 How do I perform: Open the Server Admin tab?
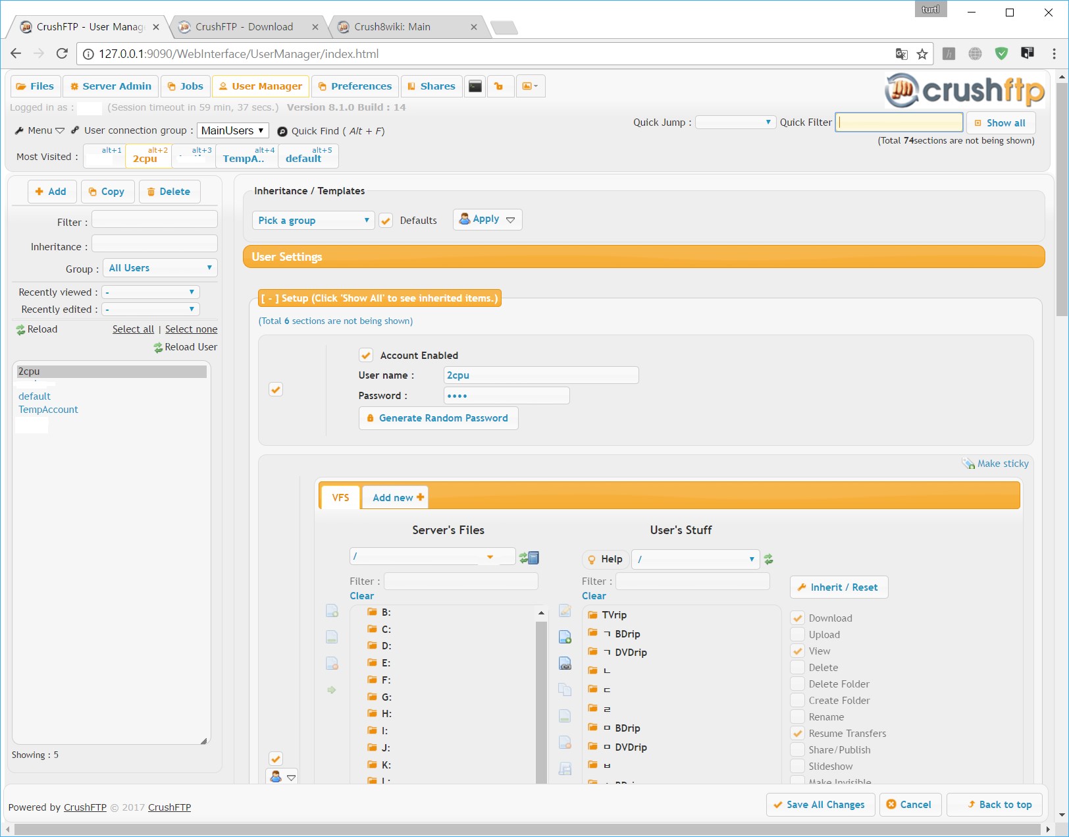click(111, 86)
